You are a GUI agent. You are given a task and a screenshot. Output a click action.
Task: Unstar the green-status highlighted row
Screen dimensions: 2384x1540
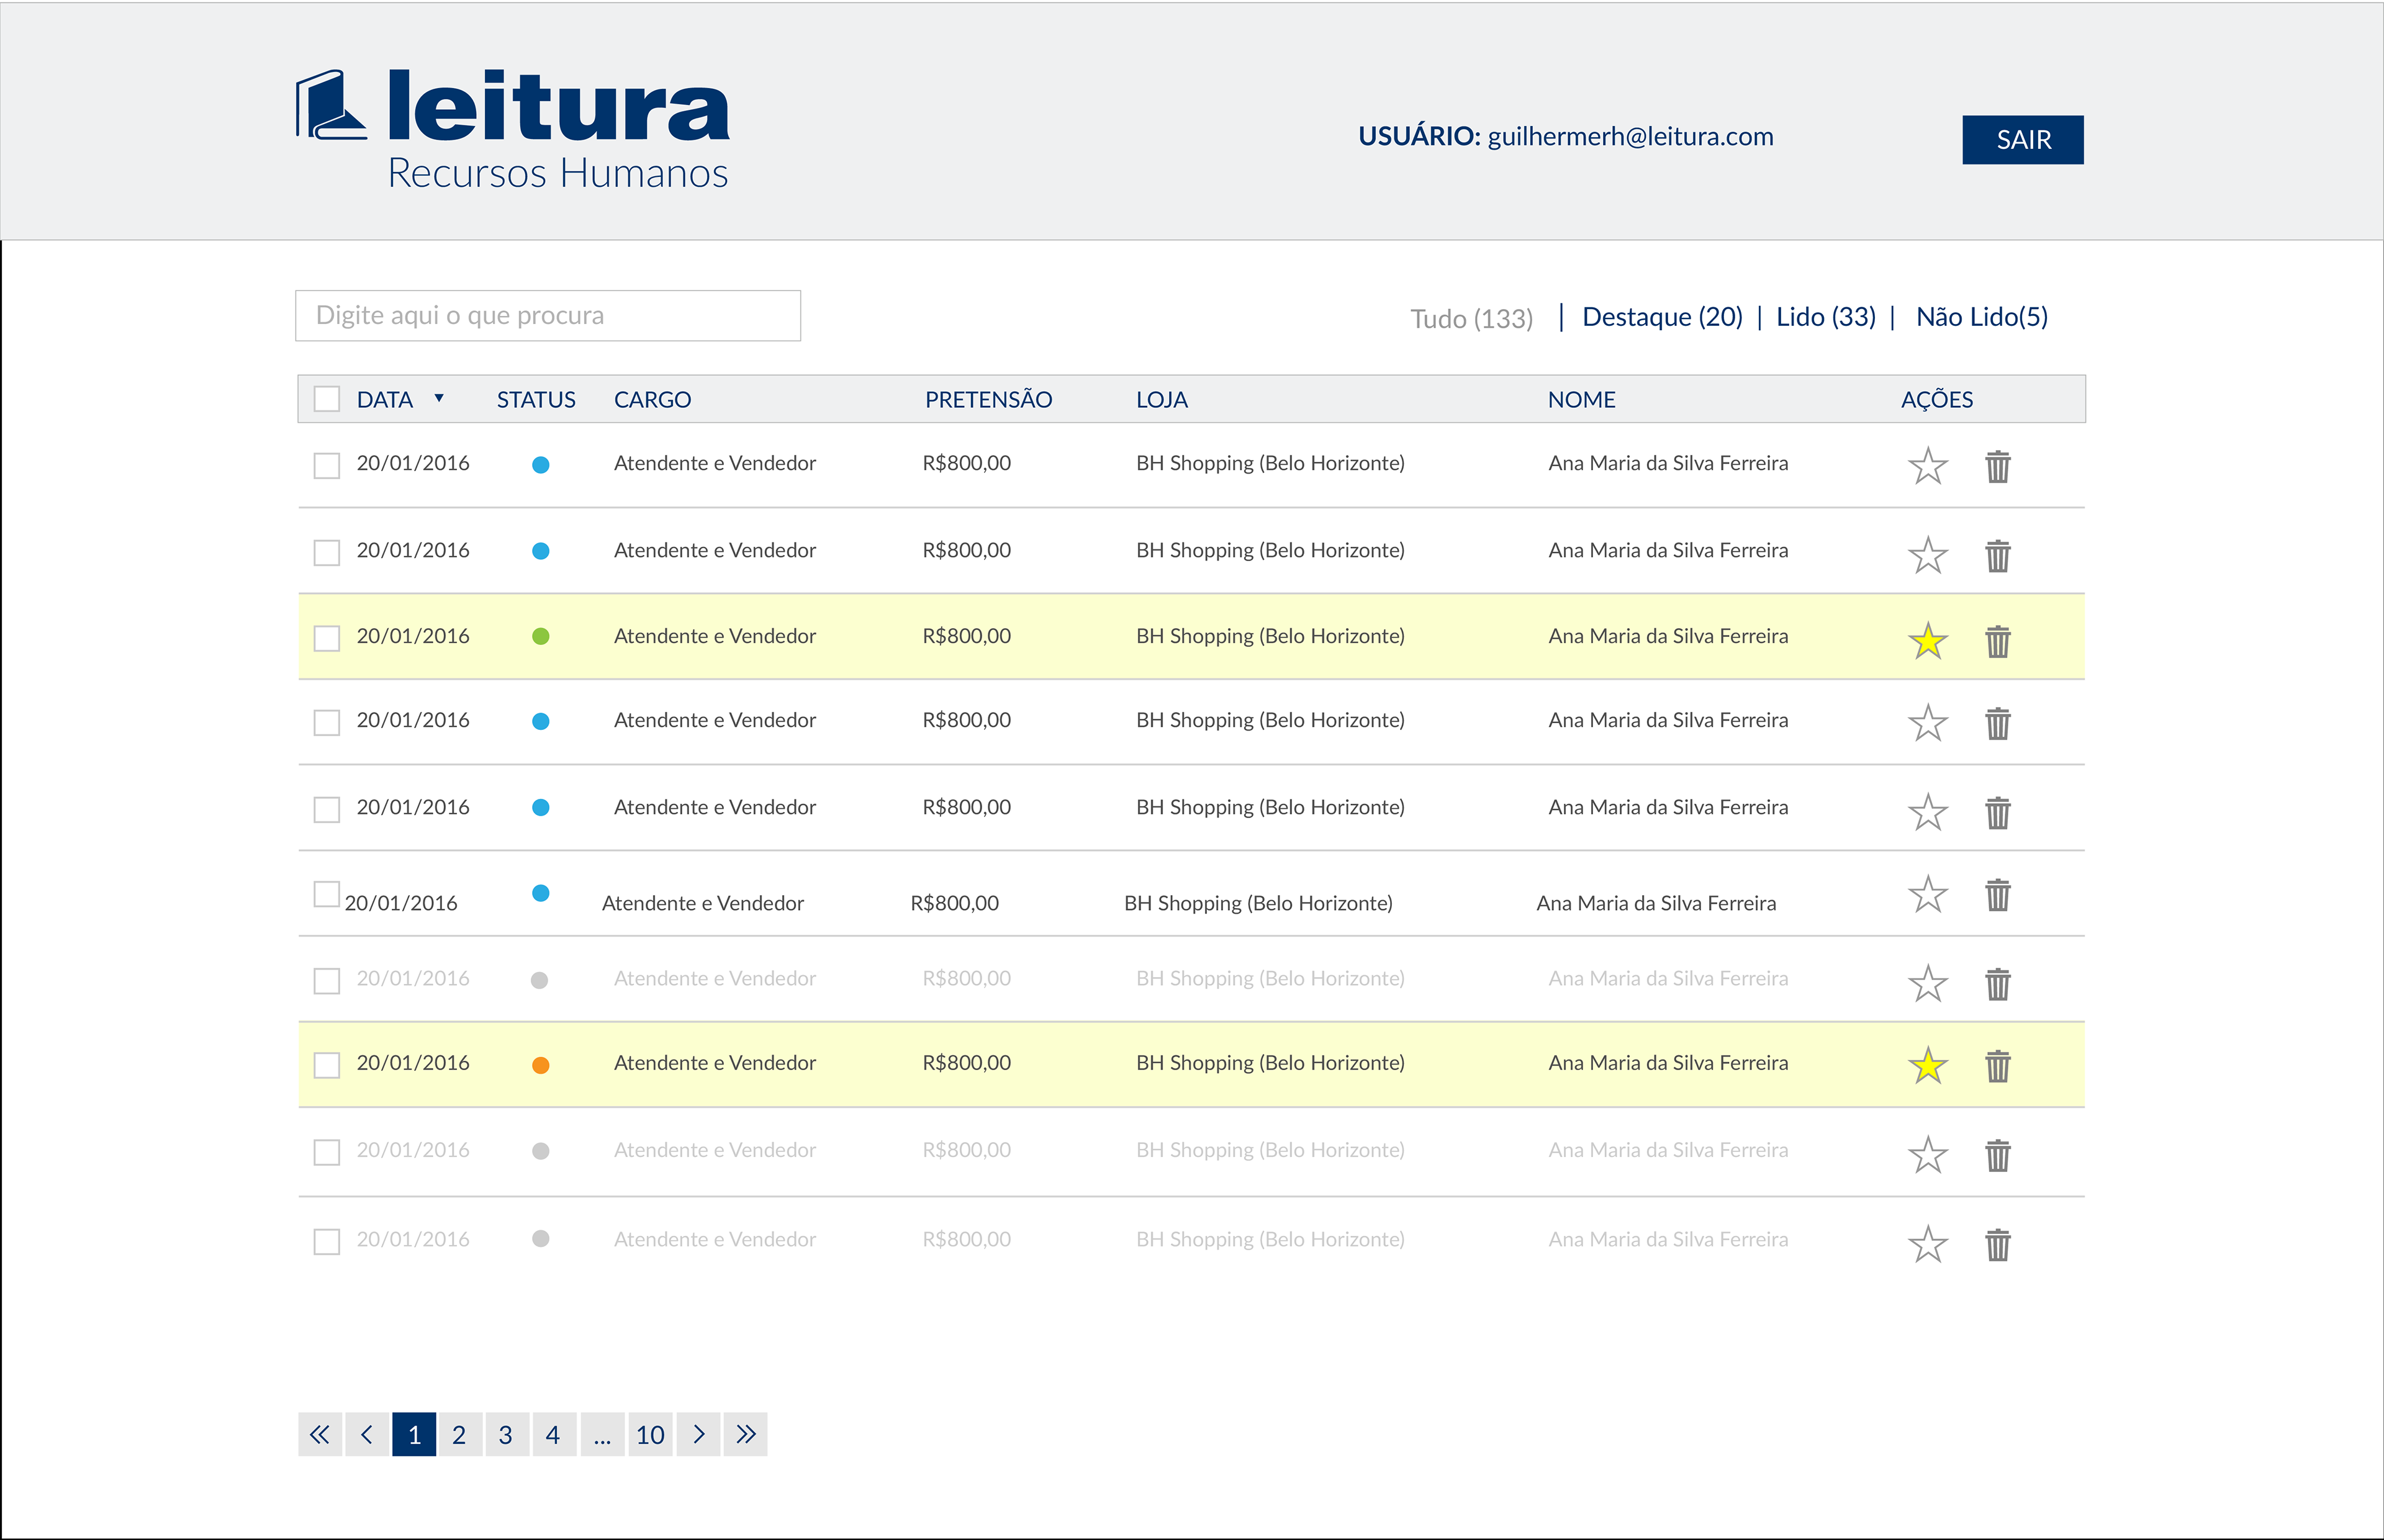click(1927, 641)
